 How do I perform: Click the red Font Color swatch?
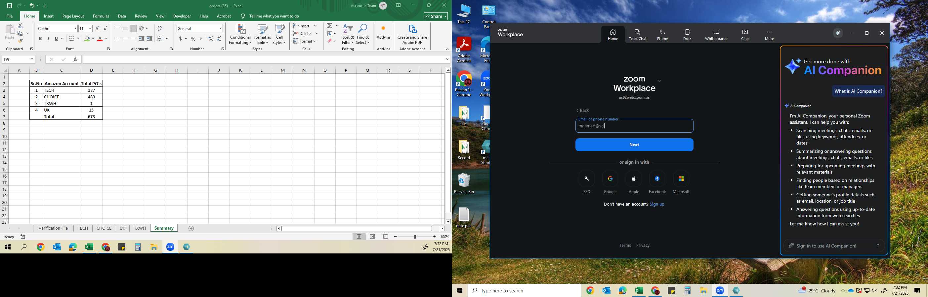pos(100,39)
